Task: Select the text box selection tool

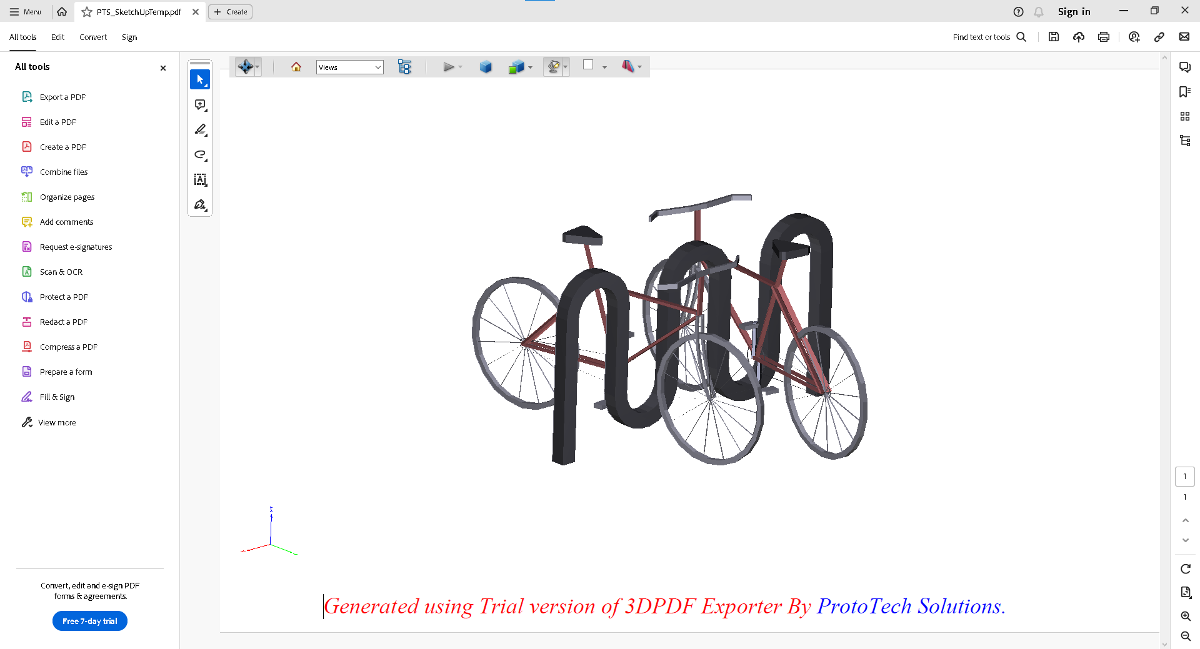Action: (200, 180)
